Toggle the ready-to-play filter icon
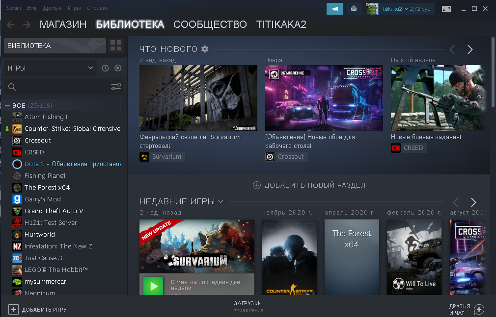Screen dimensions: 496x317 tap(118, 68)
